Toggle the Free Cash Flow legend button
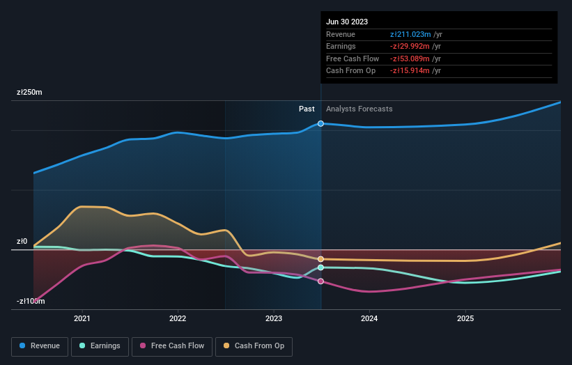 (x=172, y=346)
